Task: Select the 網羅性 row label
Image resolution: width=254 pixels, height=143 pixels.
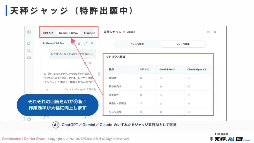Action: (x=113, y=78)
